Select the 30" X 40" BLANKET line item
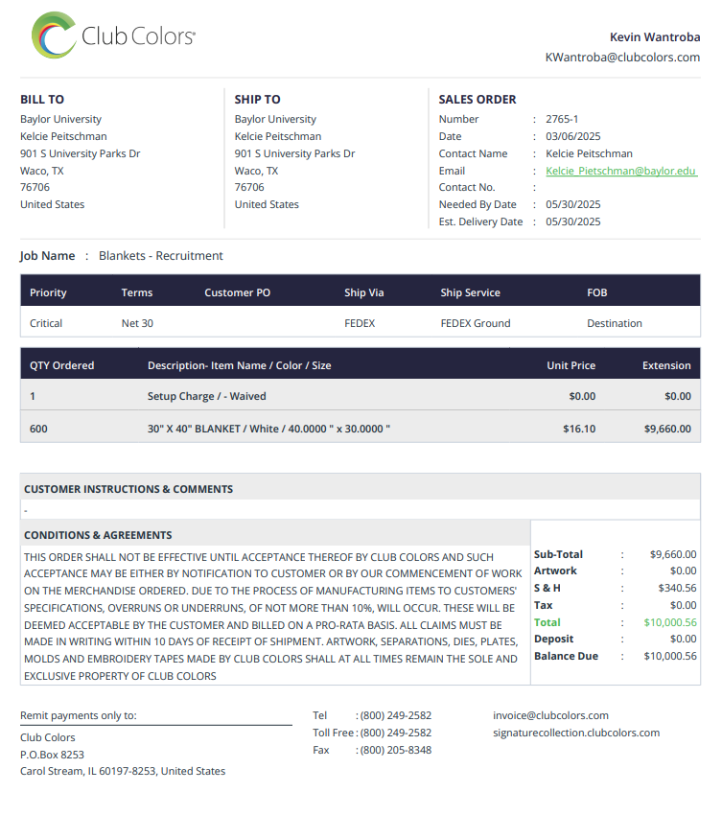 point(361,429)
